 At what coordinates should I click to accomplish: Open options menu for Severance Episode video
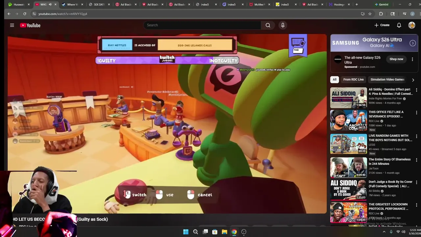tap(416, 113)
